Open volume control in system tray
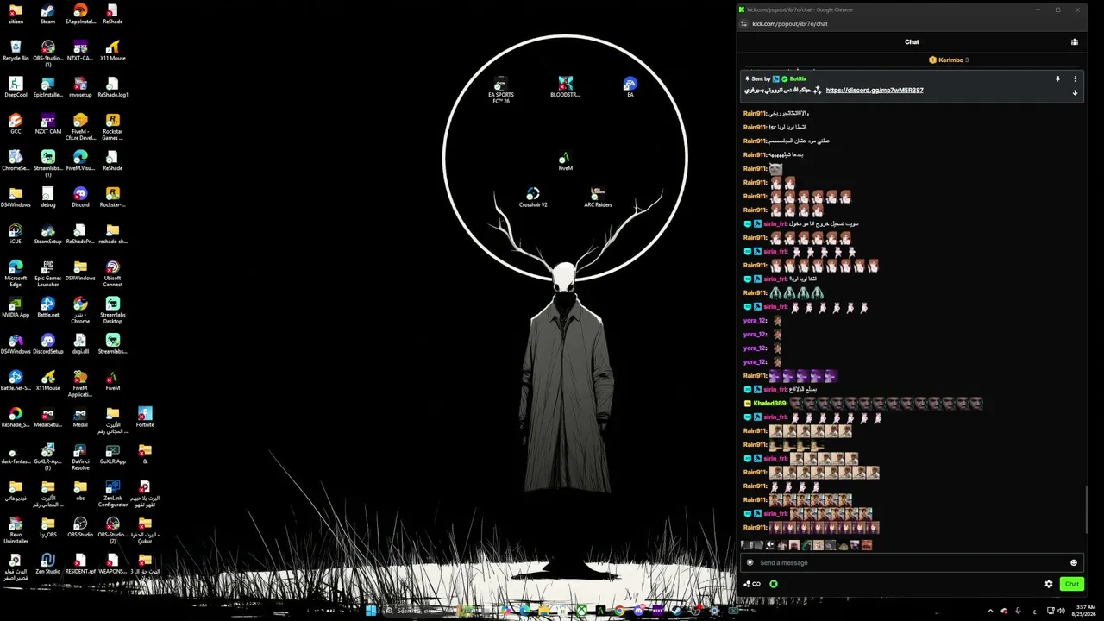This screenshot has width=1104, height=621. (1061, 611)
